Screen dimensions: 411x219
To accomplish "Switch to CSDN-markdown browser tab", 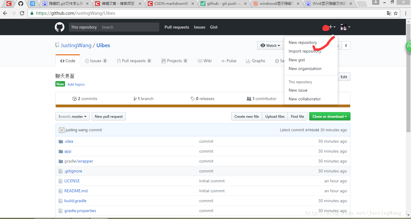I will [171, 4].
